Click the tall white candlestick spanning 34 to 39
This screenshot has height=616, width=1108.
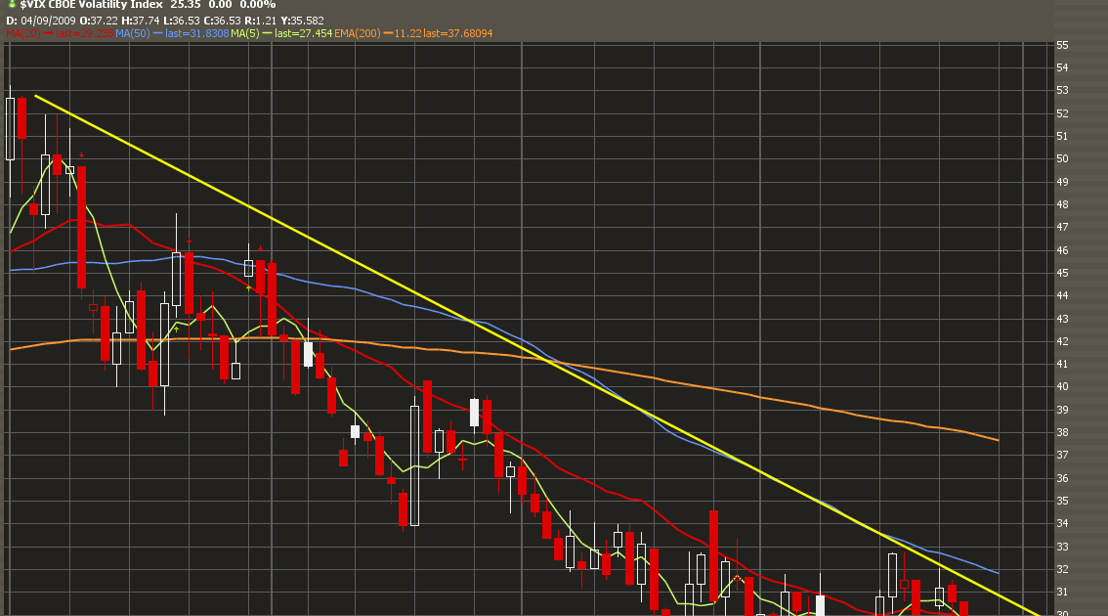415,465
